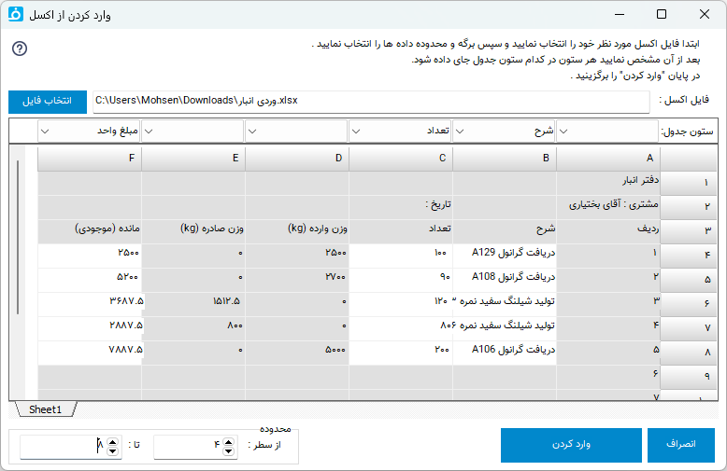Screen dimensions: 727x471
Task: Select column header D
Action: coord(297,159)
